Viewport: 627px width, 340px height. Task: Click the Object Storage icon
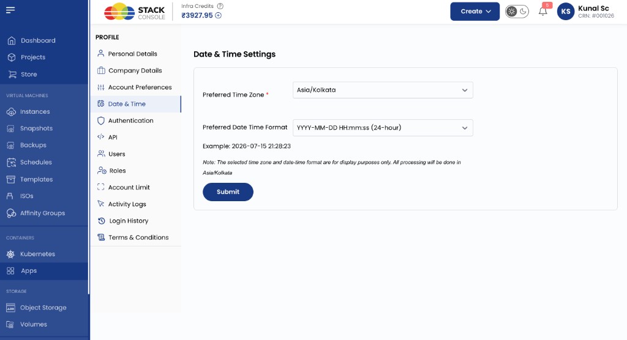(x=11, y=308)
